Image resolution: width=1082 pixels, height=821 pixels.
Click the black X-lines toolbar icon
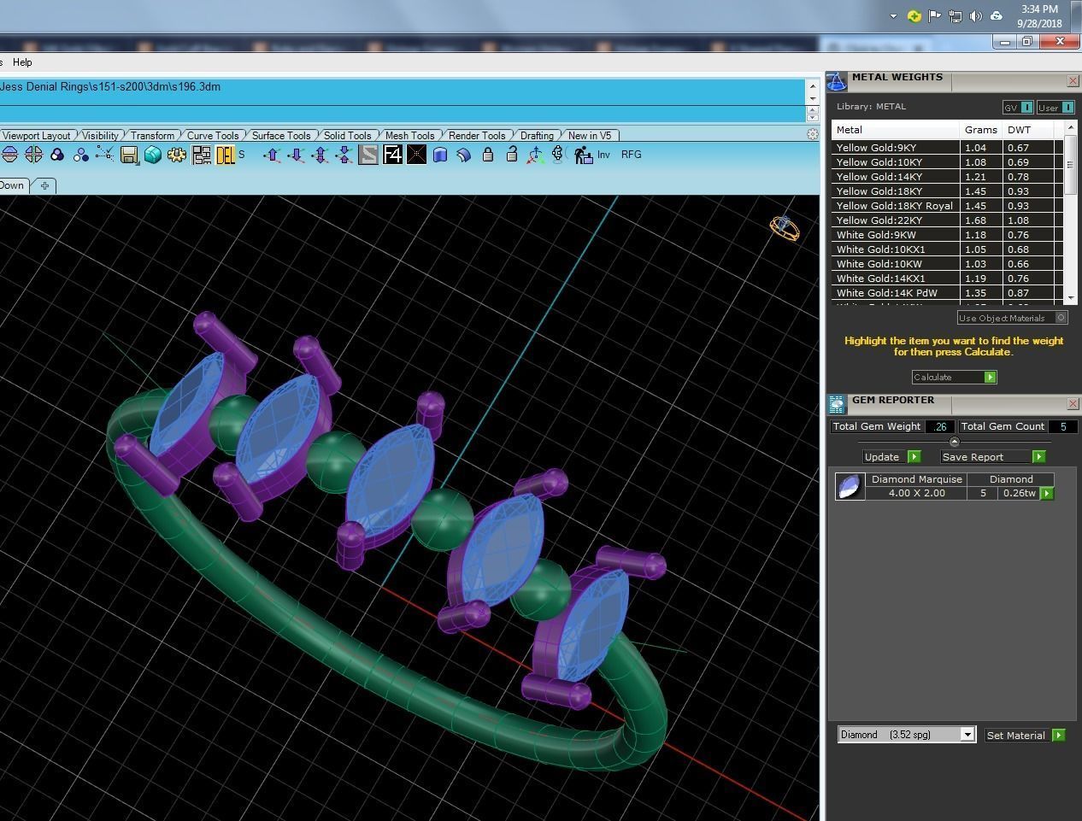[x=416, y=155]
